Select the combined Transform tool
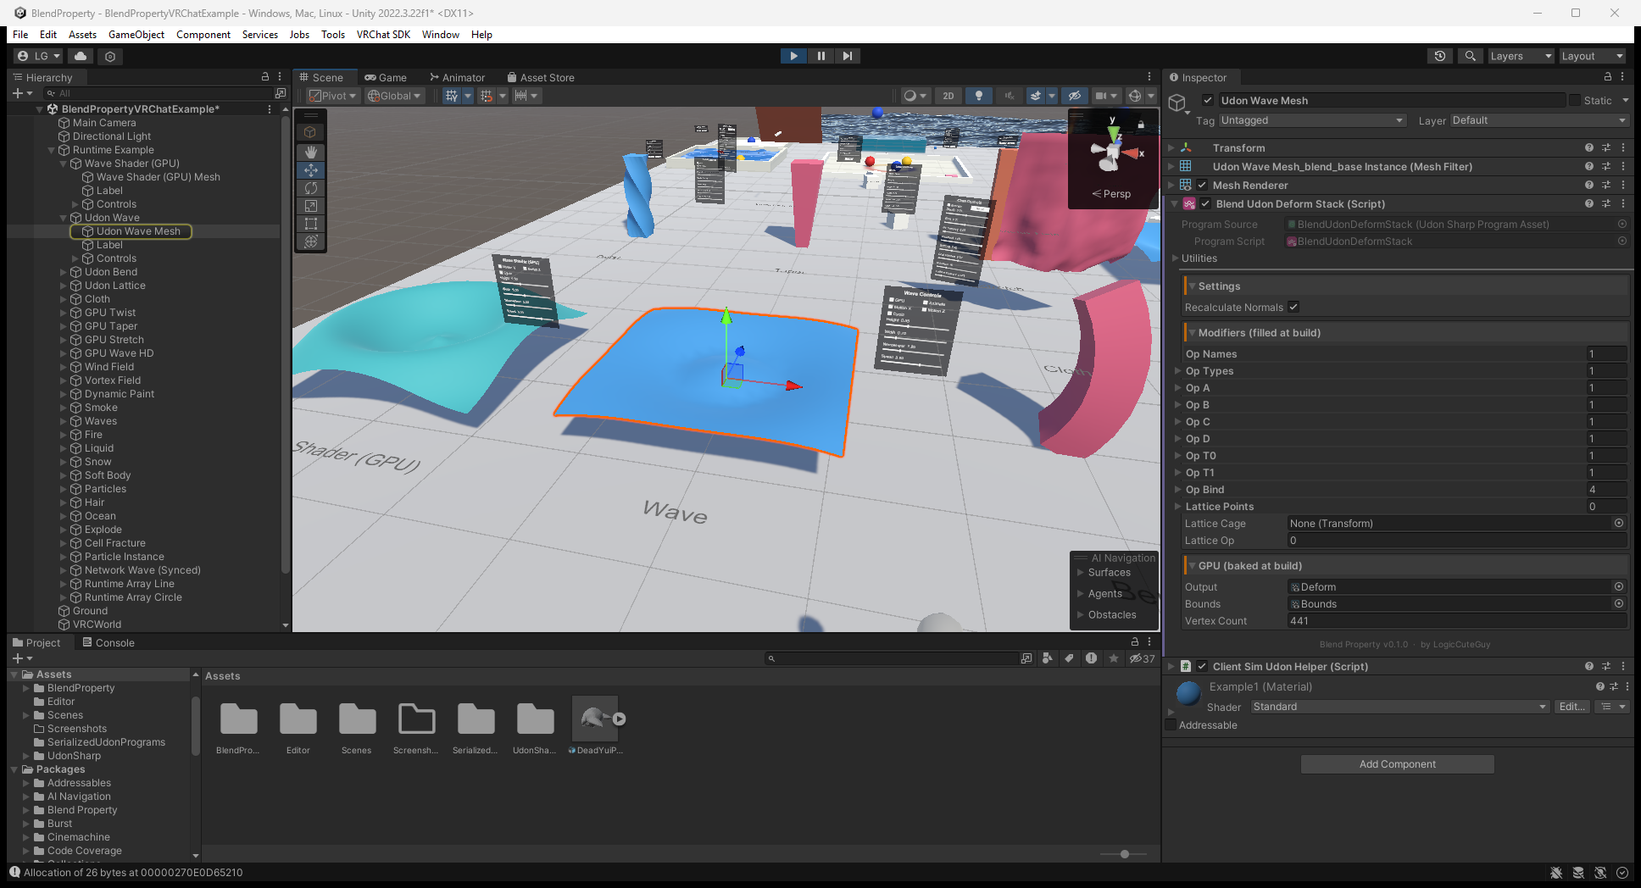The height and width of the screenshot is (888, 1641). [x=311, y=241]
